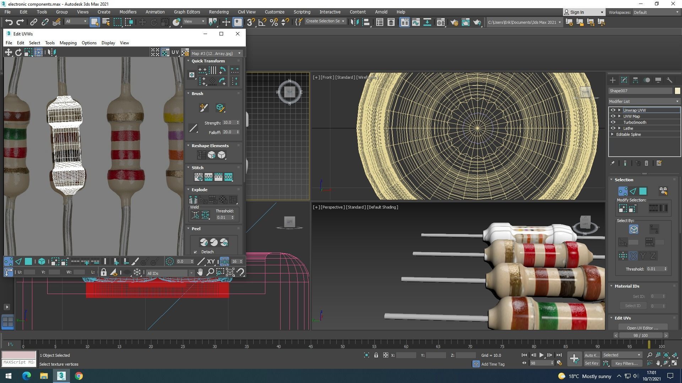Open the Mapping menu in Edit UVWs
The height and width of the screenshot is (383, 682).
tap(68, 43)
